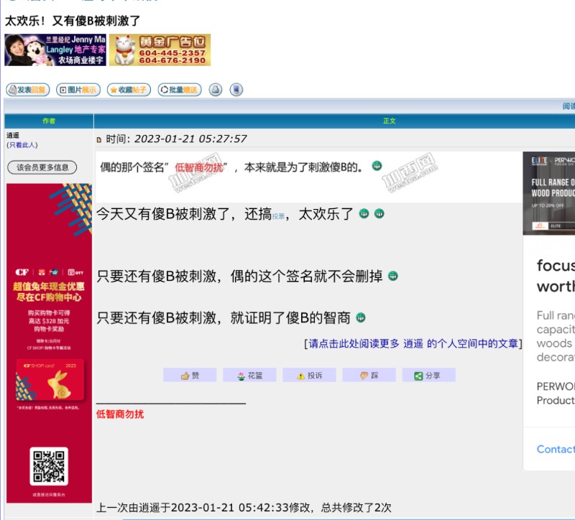Click the grinning emoji after 就不会删掉
This screenshot has height=520, width=575.
392,276
